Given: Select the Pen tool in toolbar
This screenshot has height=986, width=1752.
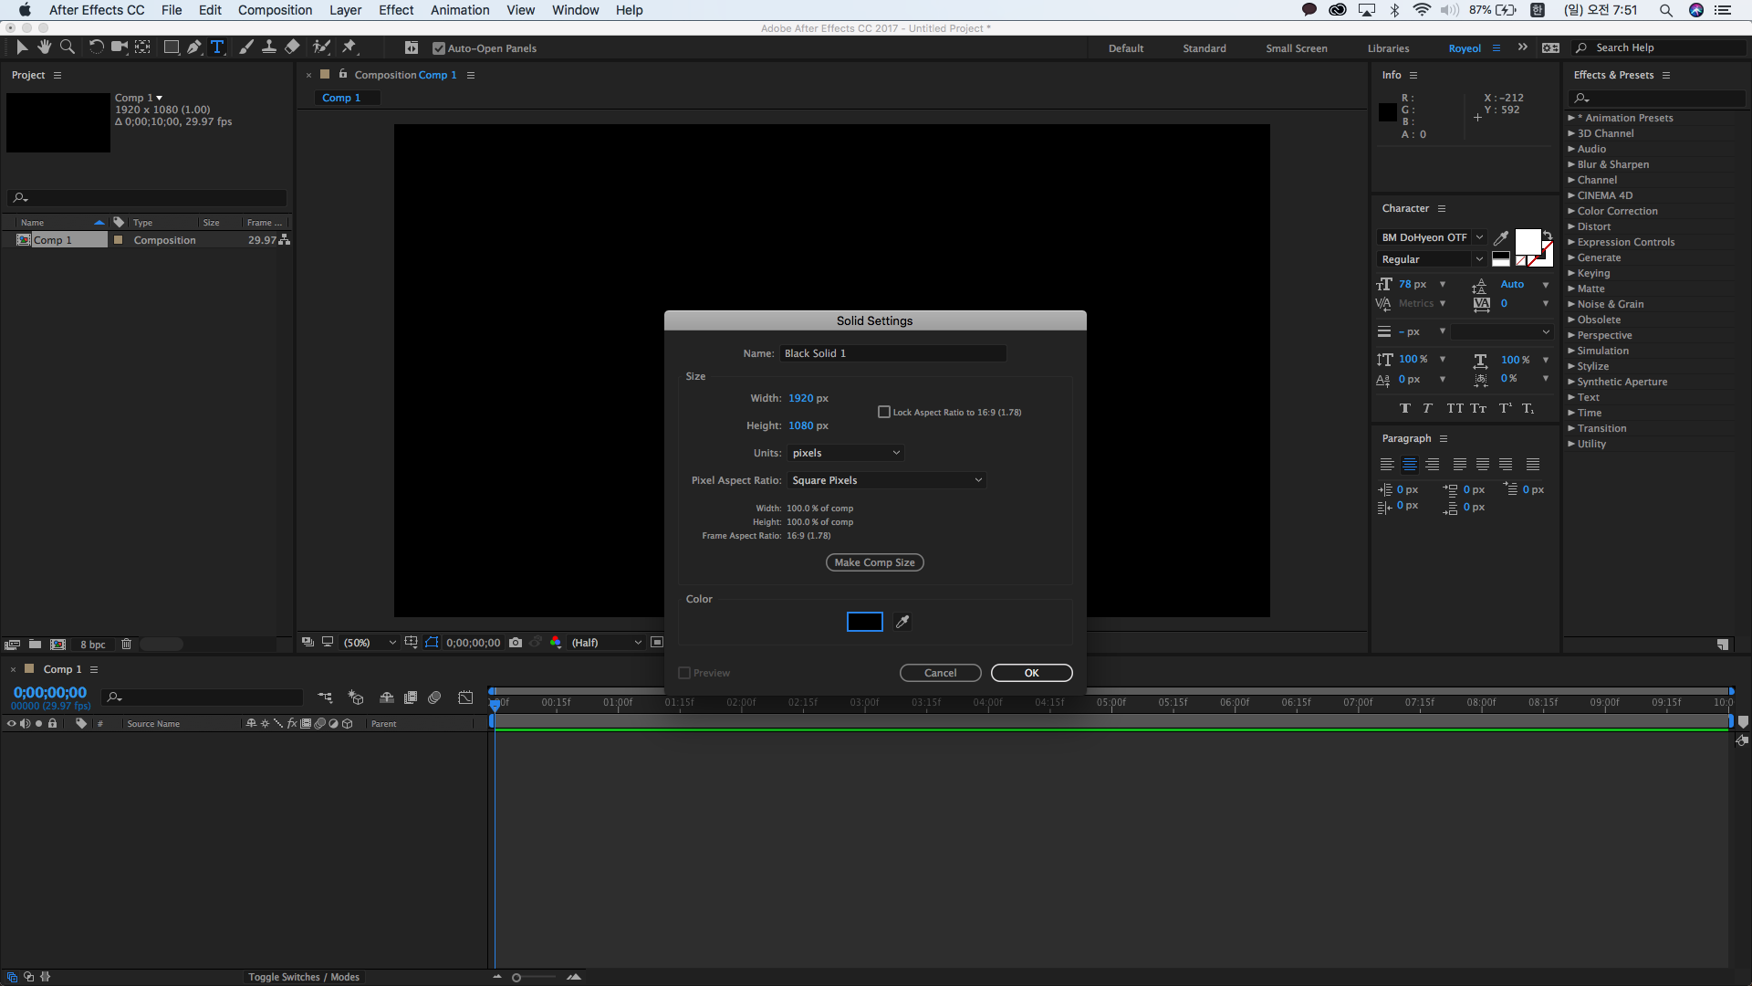Looking at the screenshot, I should (193, 47).
